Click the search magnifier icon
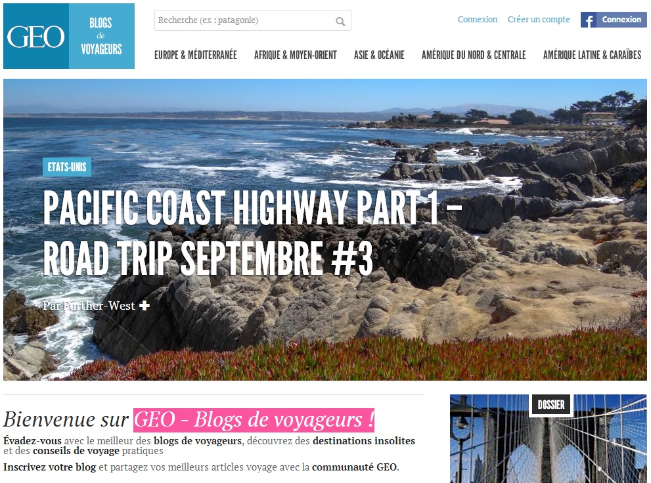The width and height of the screenshot is (651, 483). tap(340, 21)
